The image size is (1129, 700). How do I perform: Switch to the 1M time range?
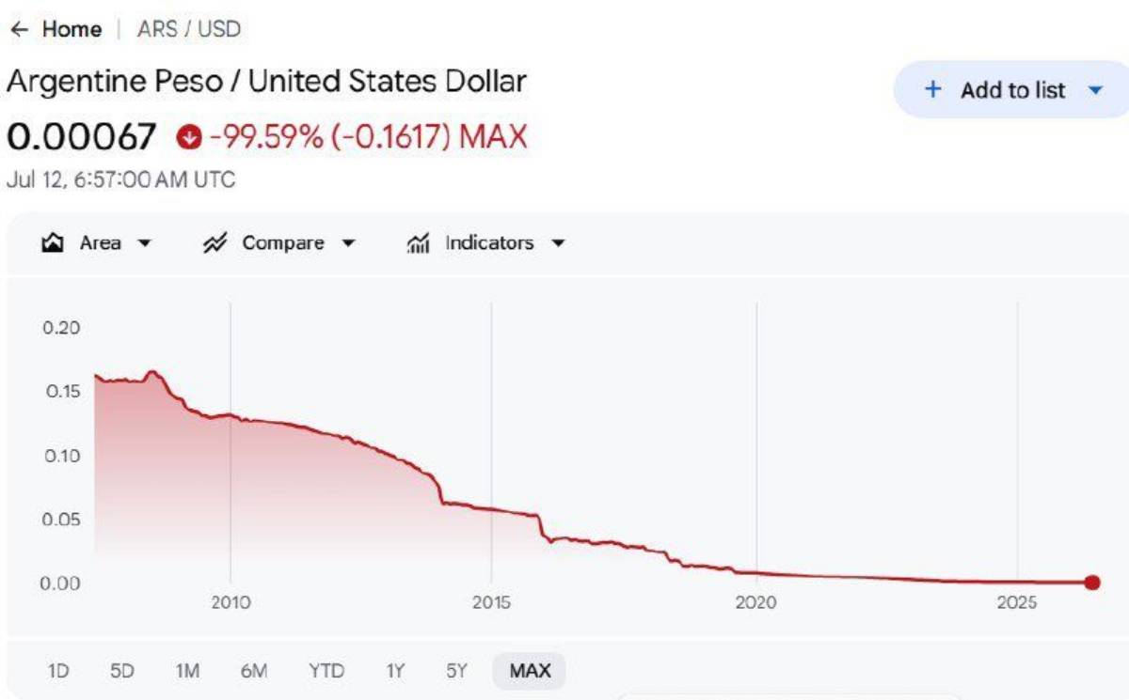coord(187,671)
